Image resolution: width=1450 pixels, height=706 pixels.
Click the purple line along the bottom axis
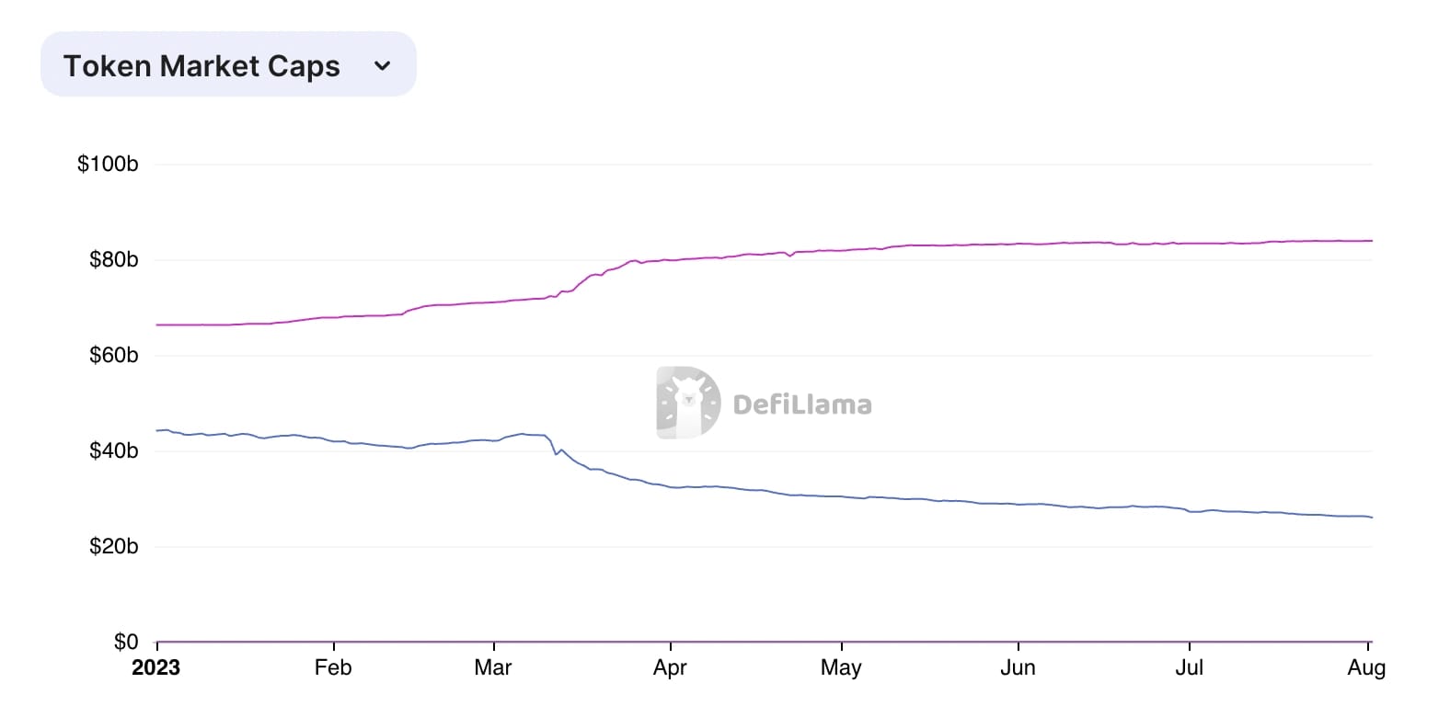[736, 641]
